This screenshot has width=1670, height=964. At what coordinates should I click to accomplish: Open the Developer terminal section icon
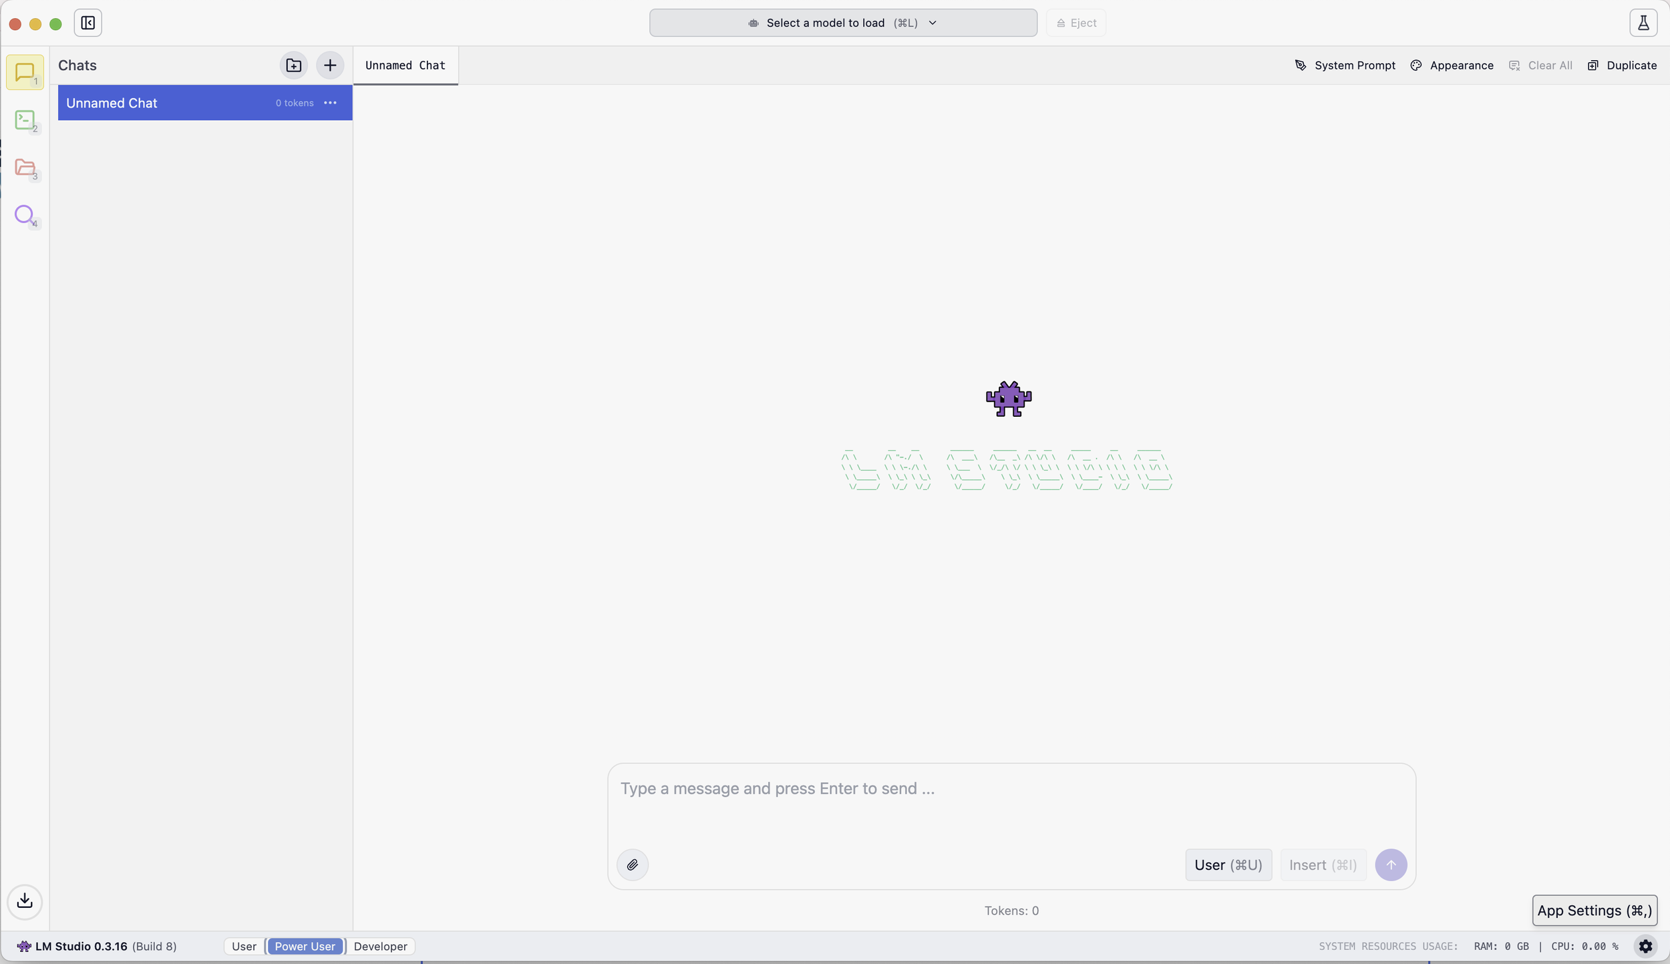point(25,120)
